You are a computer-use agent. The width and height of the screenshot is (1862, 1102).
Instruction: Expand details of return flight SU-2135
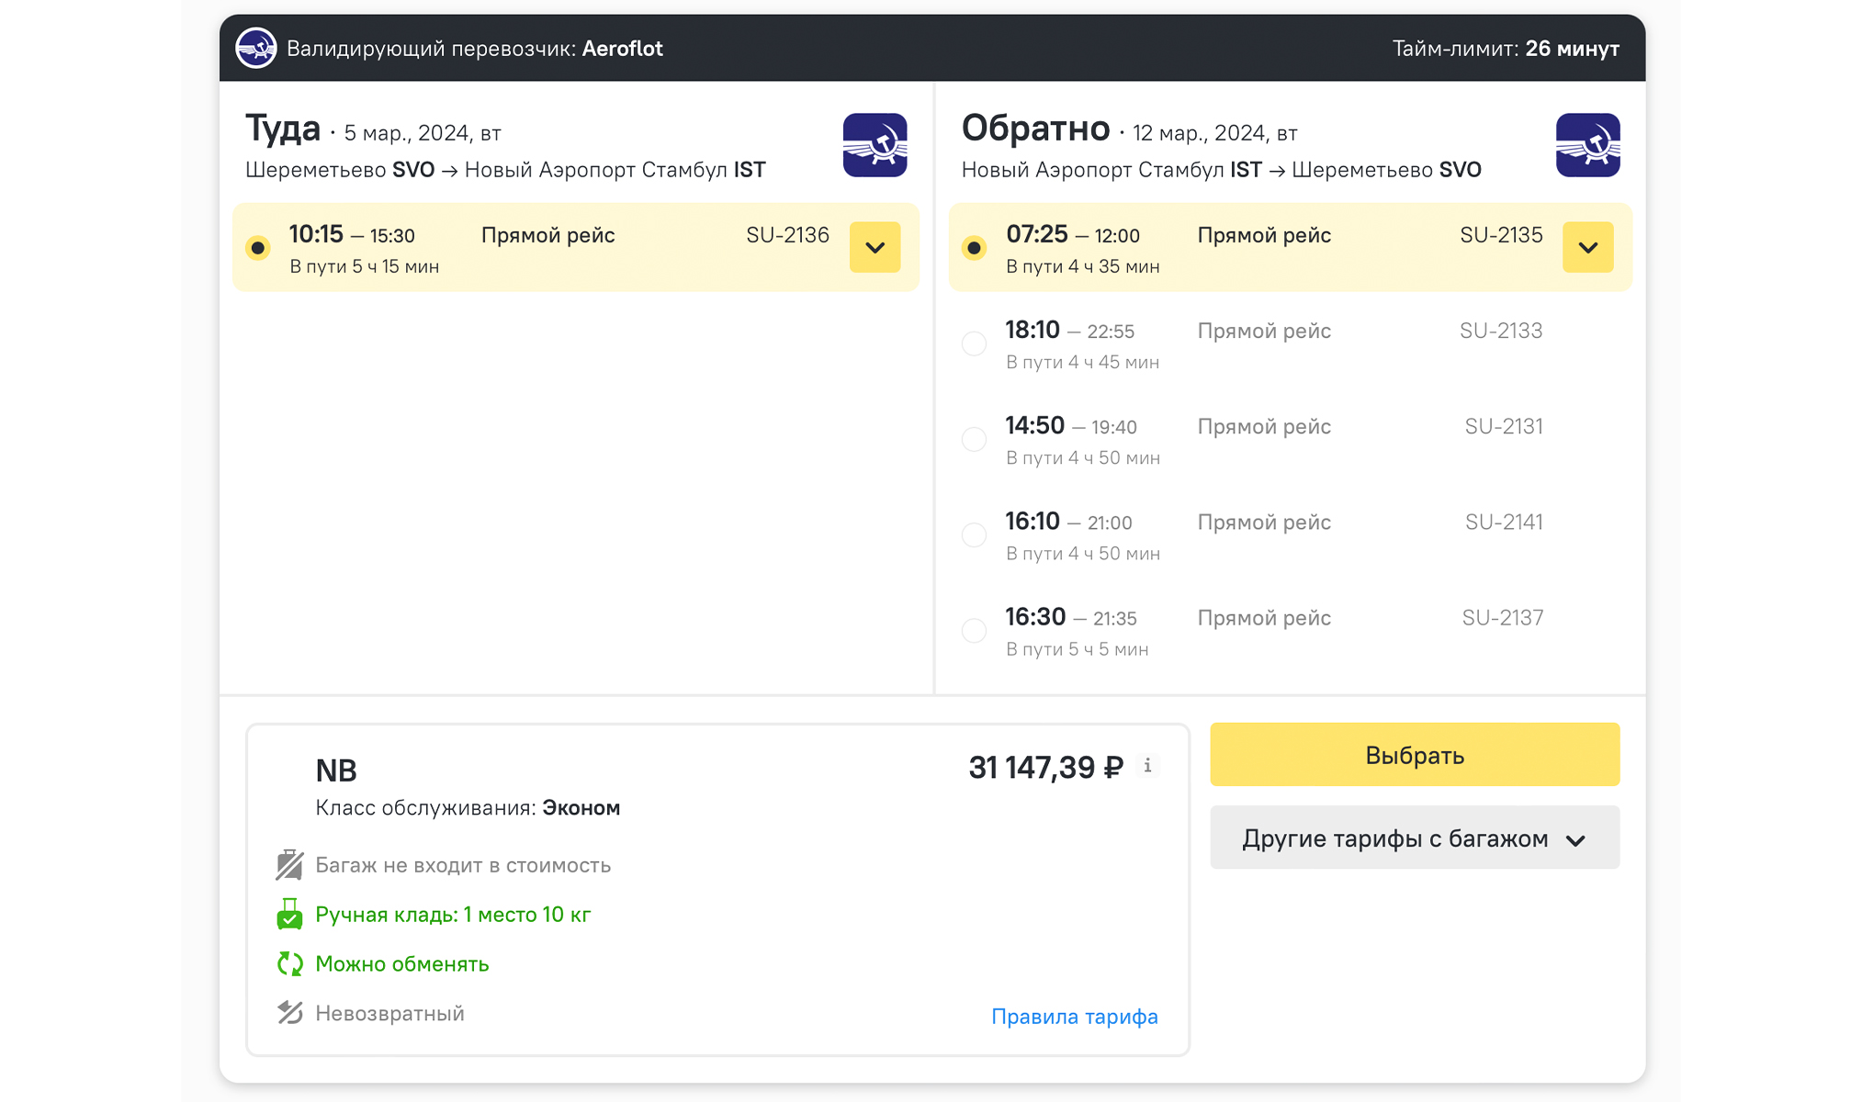tap(1587, 247)
